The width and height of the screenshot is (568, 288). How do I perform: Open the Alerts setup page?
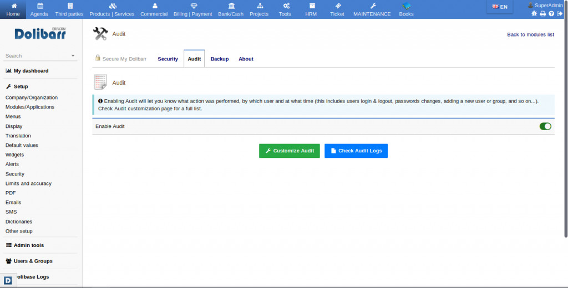12,164
